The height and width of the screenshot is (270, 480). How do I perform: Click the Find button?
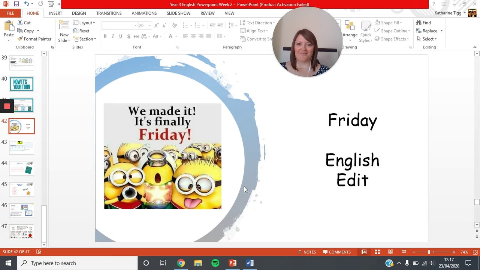point(423,23)
